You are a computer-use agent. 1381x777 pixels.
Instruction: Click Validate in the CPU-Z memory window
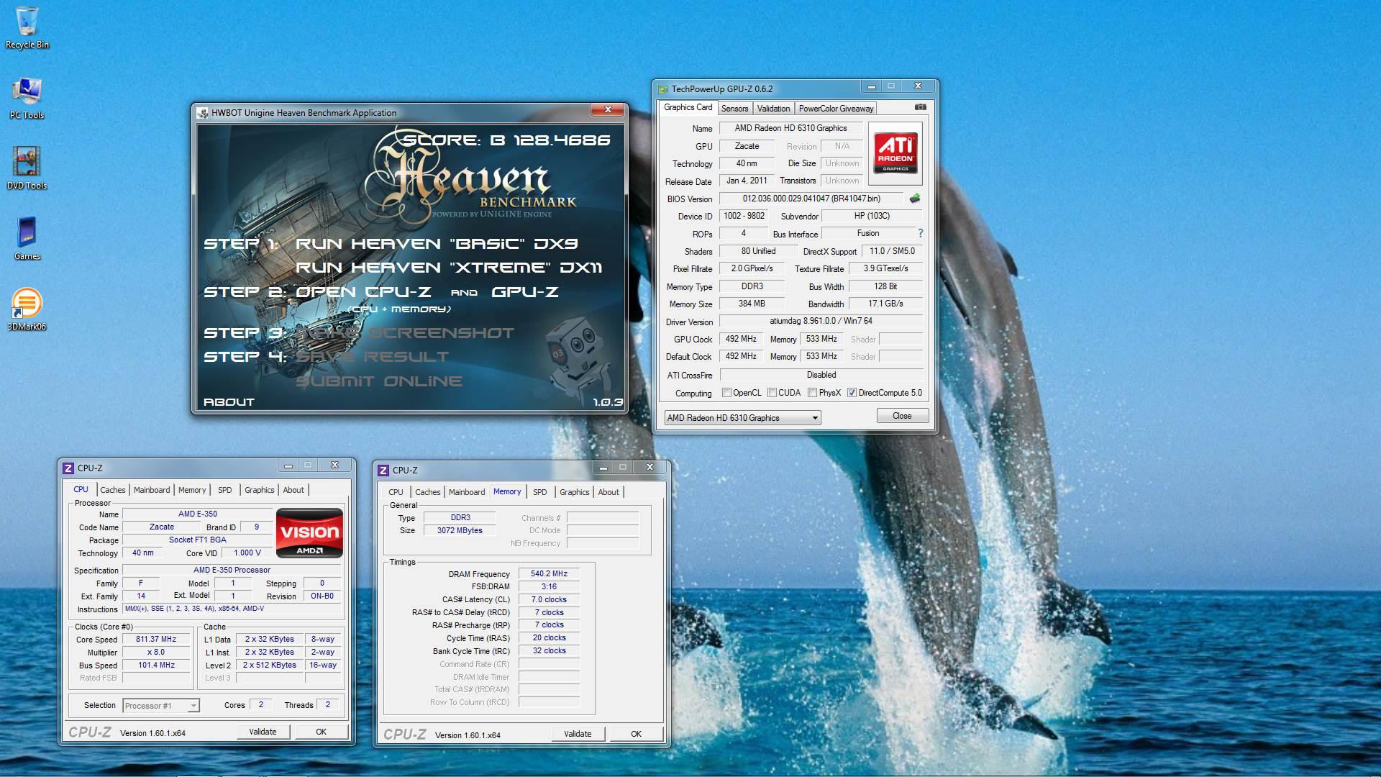click(x=578, y=734)
